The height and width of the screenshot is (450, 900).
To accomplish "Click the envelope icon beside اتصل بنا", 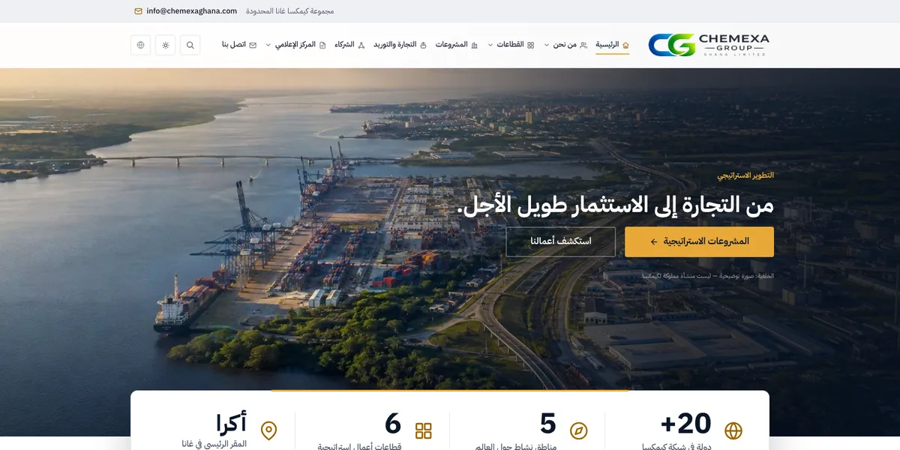I will pos(253,45).
